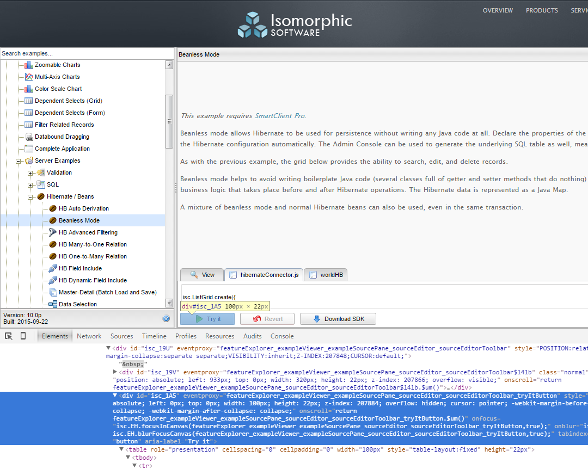Screen dimensions: 588x469
Task: Select Complete Application example
Action: [x=62, y=149]
